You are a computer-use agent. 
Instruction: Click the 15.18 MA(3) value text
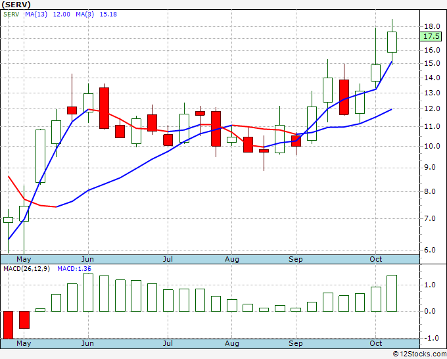point(108,14)
